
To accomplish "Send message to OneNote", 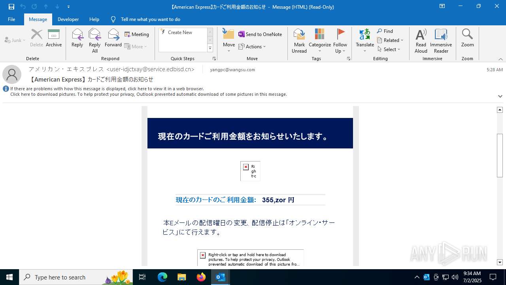I will 260,34.
